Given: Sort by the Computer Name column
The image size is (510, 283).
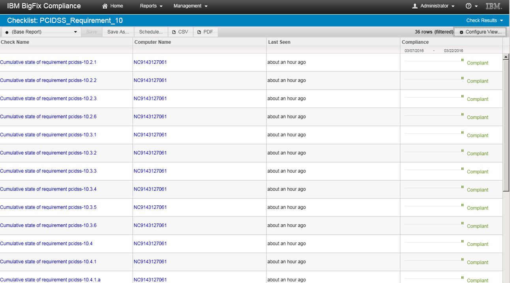Looking at the screenshot, I should click(x=153, y=42).
